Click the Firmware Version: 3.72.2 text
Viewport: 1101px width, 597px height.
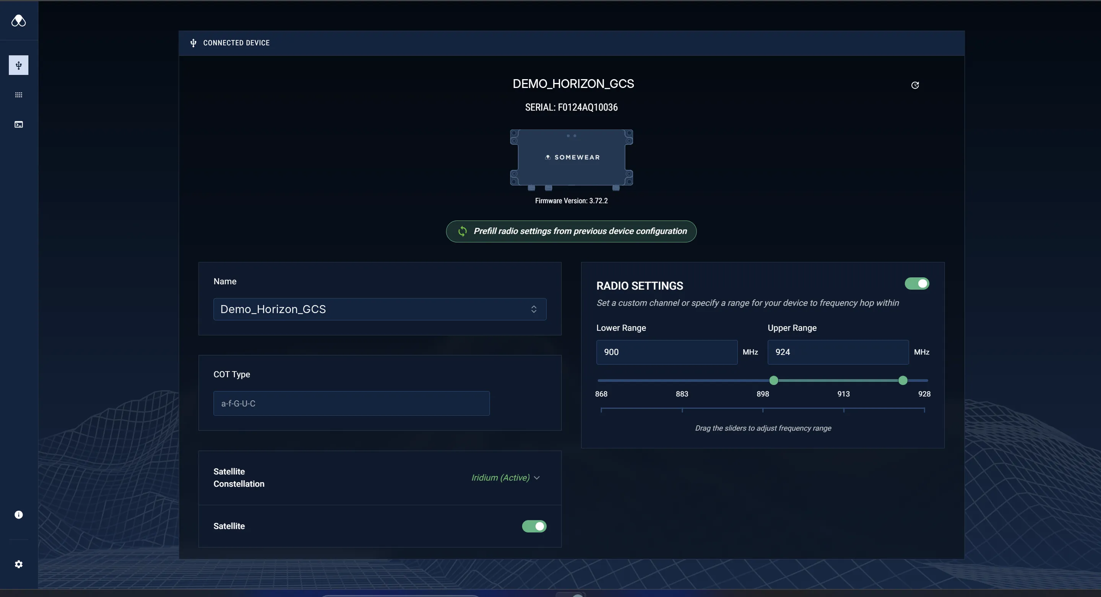click(571, 200)
